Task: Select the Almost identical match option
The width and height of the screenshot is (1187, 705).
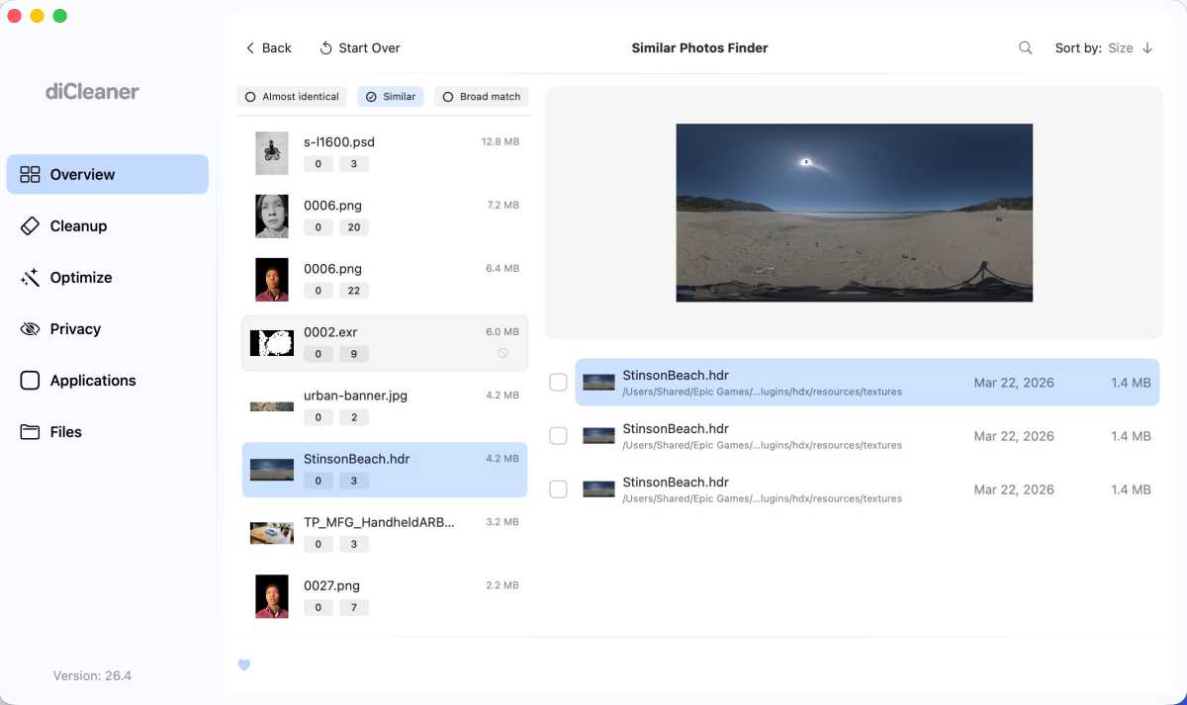Action: tap(292, 97)
